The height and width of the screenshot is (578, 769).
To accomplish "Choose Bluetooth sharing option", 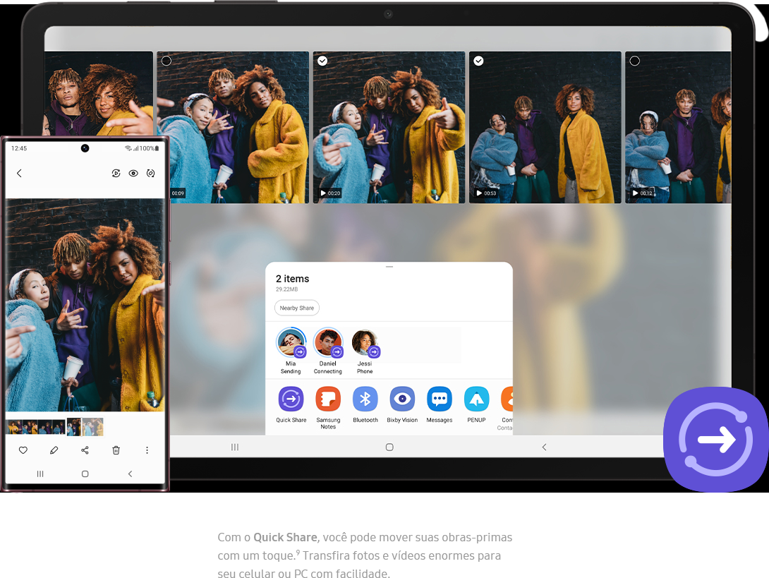I will (365, 399).
